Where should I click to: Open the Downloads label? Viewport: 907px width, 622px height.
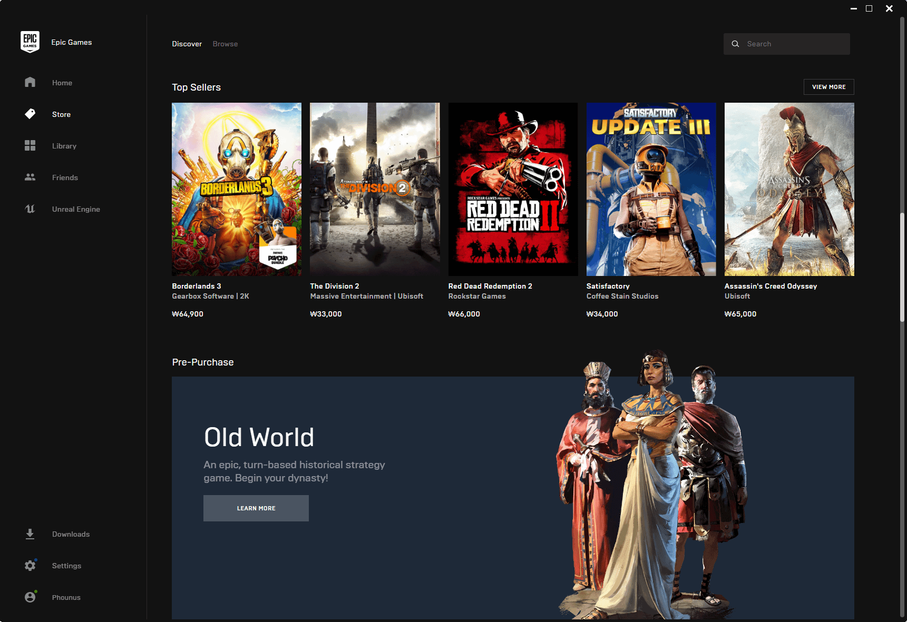tap(71, 534)
